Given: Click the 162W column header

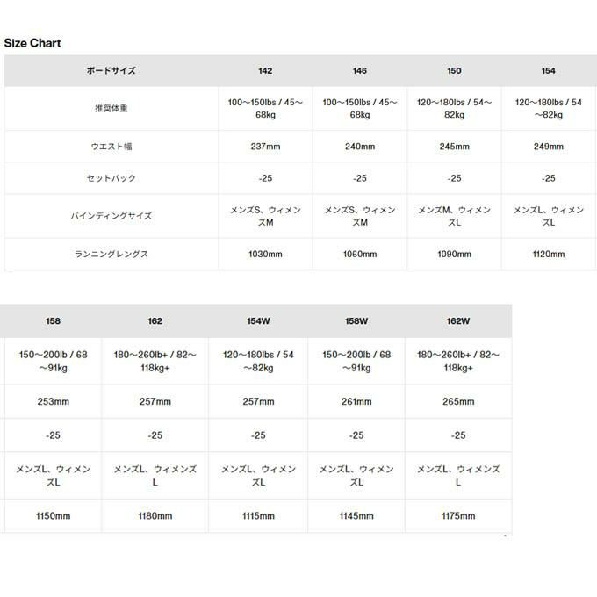Looking at the screenshot, I should [458, 321].
